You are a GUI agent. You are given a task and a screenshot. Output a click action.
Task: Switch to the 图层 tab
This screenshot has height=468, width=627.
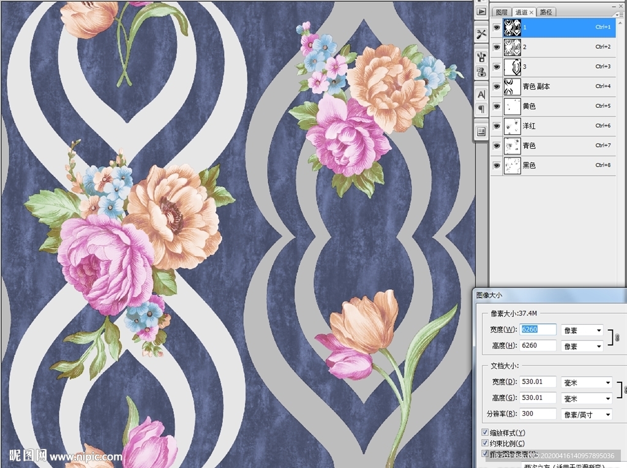501,12
